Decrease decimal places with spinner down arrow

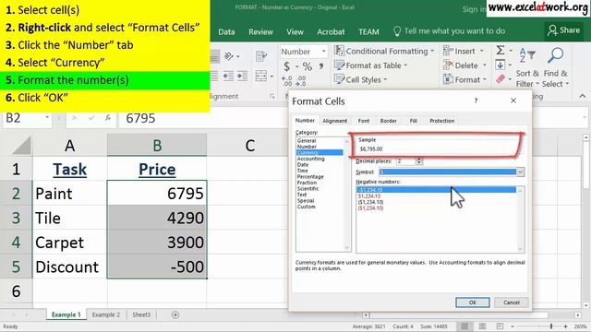tap(418, 163)
